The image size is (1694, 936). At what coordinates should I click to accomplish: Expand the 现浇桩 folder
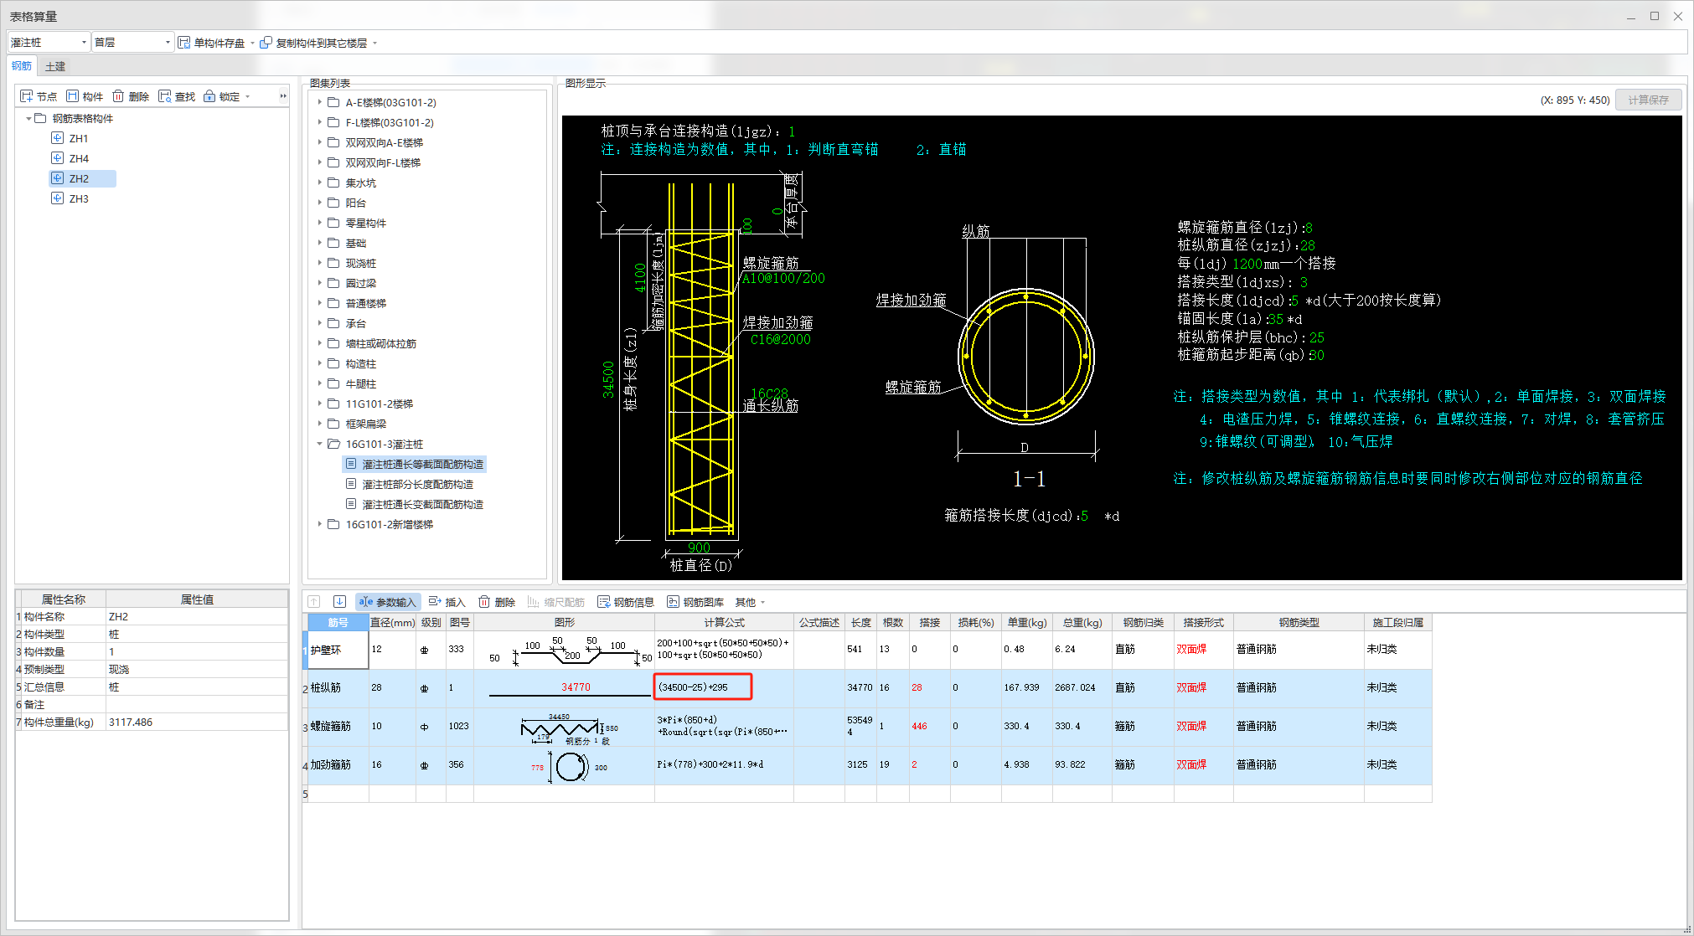(319, 263)
